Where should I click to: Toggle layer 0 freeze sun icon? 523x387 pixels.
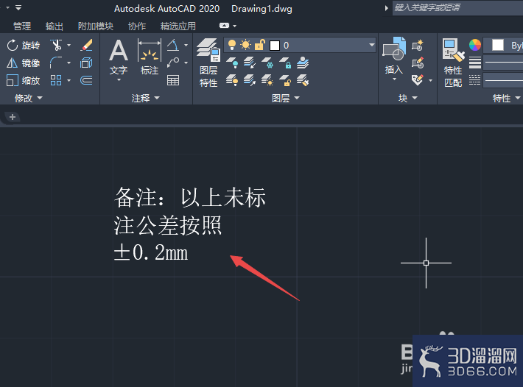coord(246,45)
